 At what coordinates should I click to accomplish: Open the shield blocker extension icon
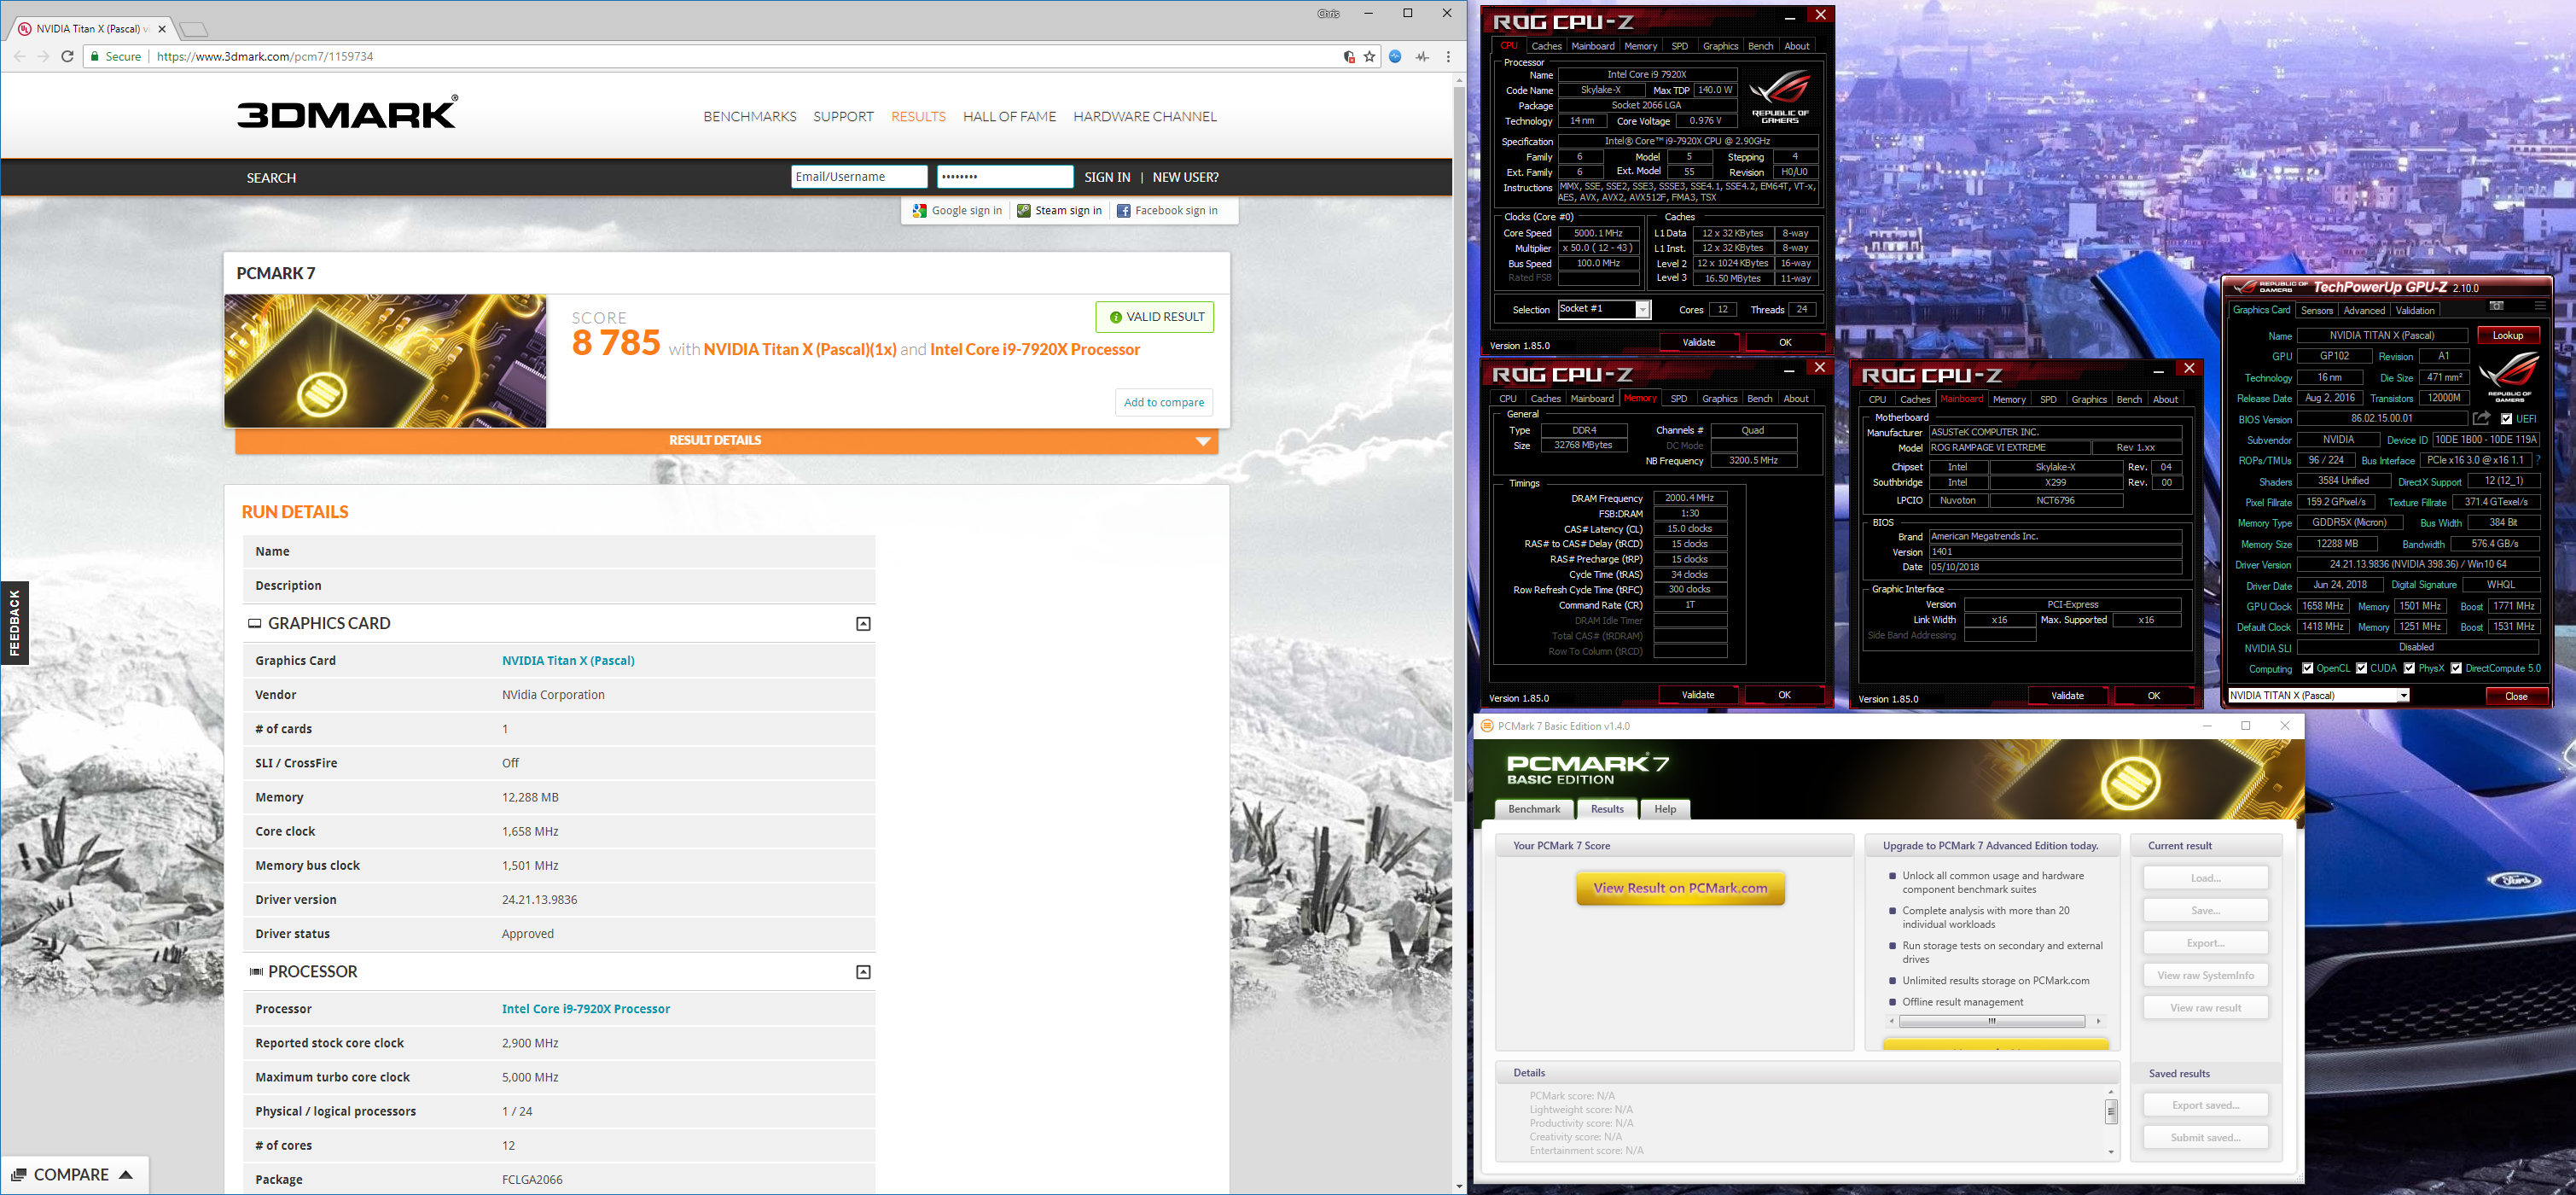pos(1349,57)
